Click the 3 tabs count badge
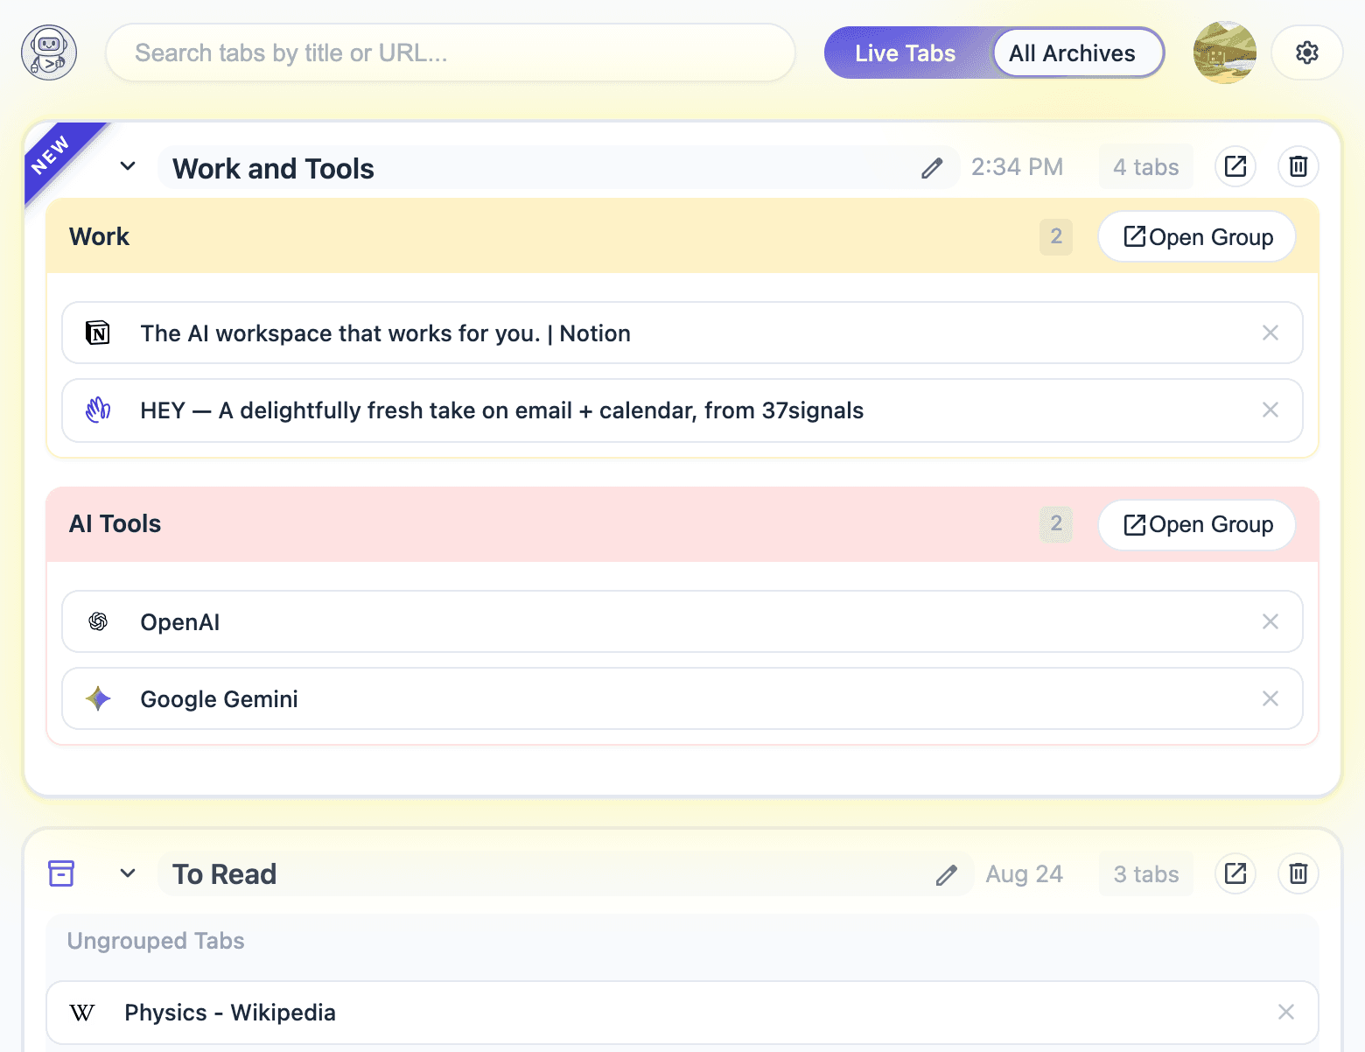The height and width of the screenshot is (1052, 1365). click(x=1146, y=873)
